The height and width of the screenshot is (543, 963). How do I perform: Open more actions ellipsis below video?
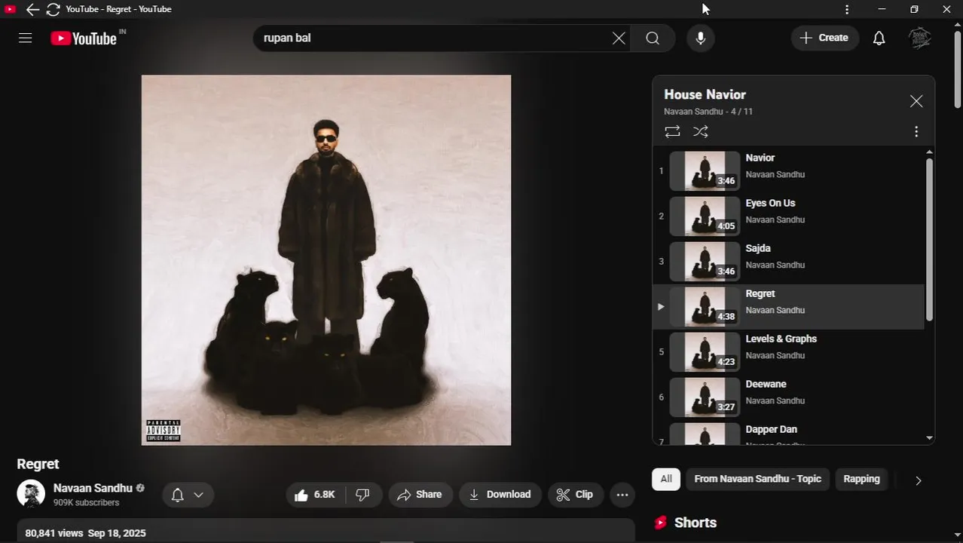click(x=622, y=495)
